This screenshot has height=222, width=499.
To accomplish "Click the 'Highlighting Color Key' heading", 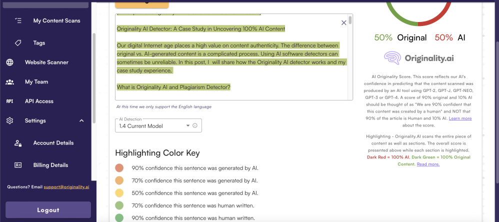I will (157, 153).
